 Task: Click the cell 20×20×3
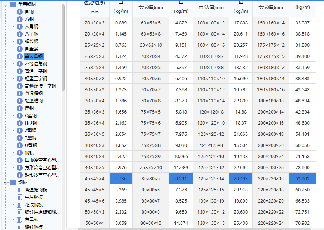point(95,23)
